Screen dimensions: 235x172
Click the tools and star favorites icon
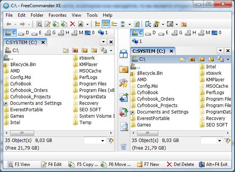(x=123, y=83)
